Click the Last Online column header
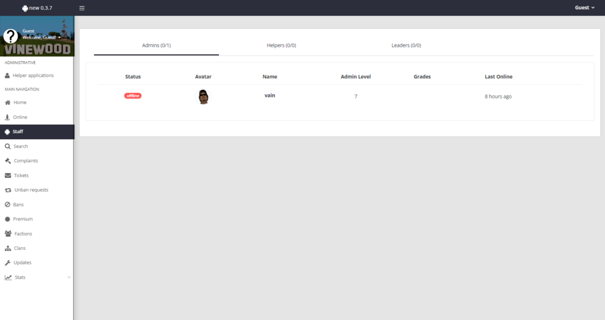 [499, 77]
